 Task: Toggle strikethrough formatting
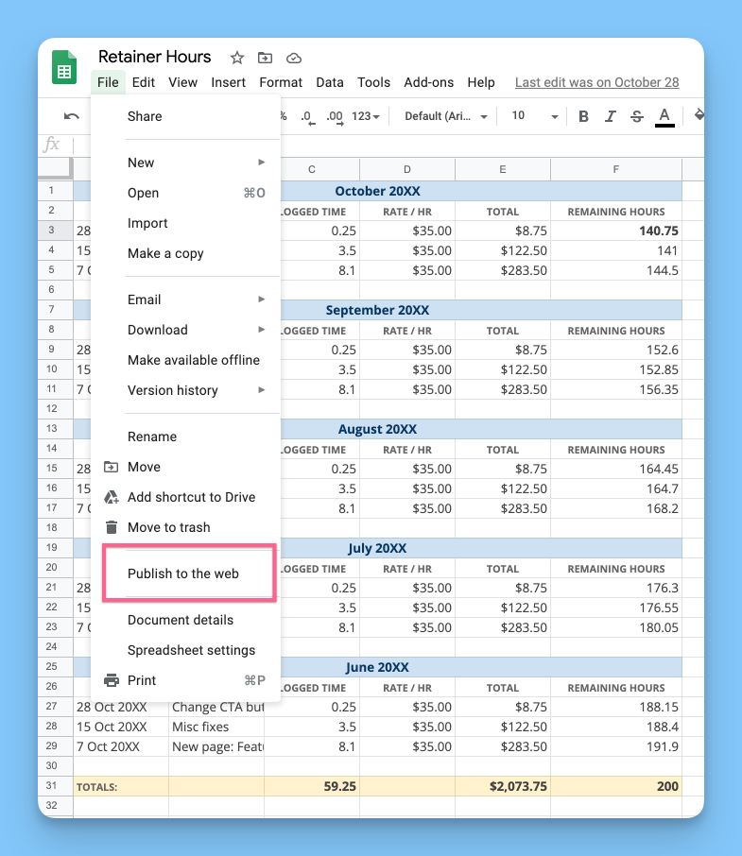[x=637, y=116]
